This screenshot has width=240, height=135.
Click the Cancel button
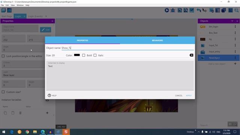pos(178,96)
